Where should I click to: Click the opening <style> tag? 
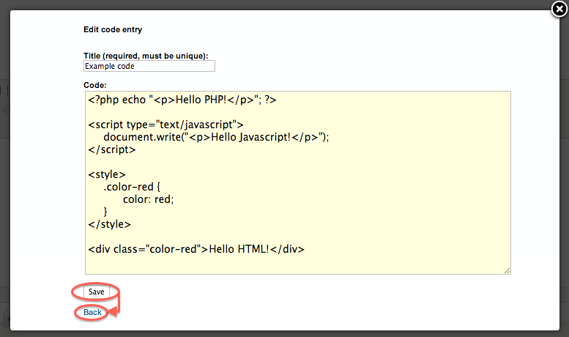tap(107, 174)
